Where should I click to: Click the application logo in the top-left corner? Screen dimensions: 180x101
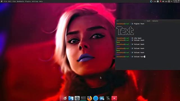click(x=2, y=1)
